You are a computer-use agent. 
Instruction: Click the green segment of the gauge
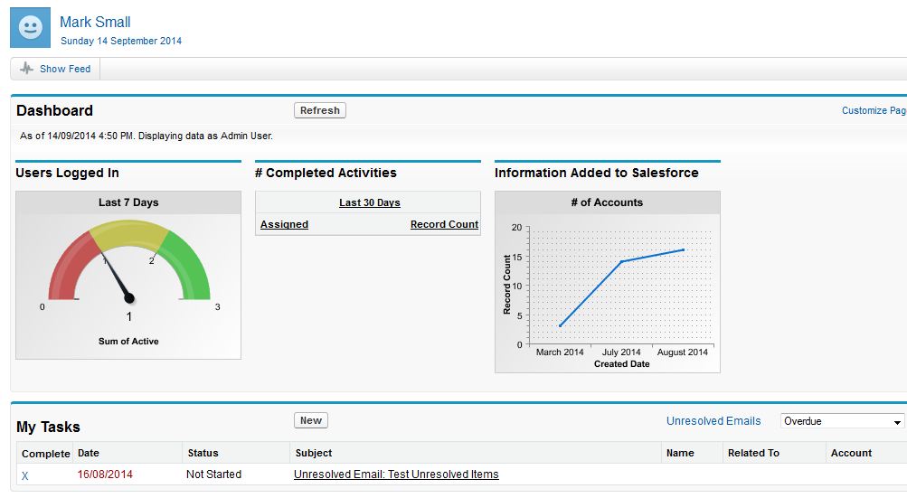pyautogui.click(x=191, y=265)
